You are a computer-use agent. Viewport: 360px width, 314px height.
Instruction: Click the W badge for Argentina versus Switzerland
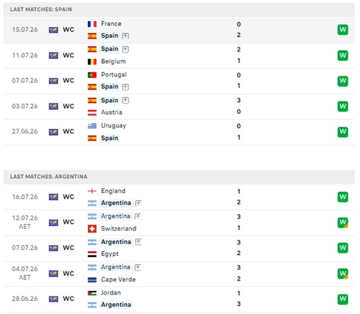coord(343,223)
